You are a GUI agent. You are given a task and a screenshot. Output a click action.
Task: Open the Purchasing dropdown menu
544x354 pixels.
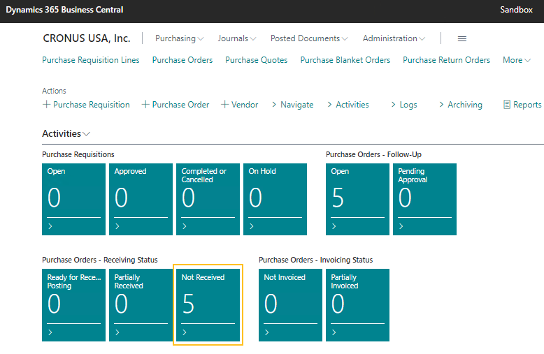click(180, 39)
